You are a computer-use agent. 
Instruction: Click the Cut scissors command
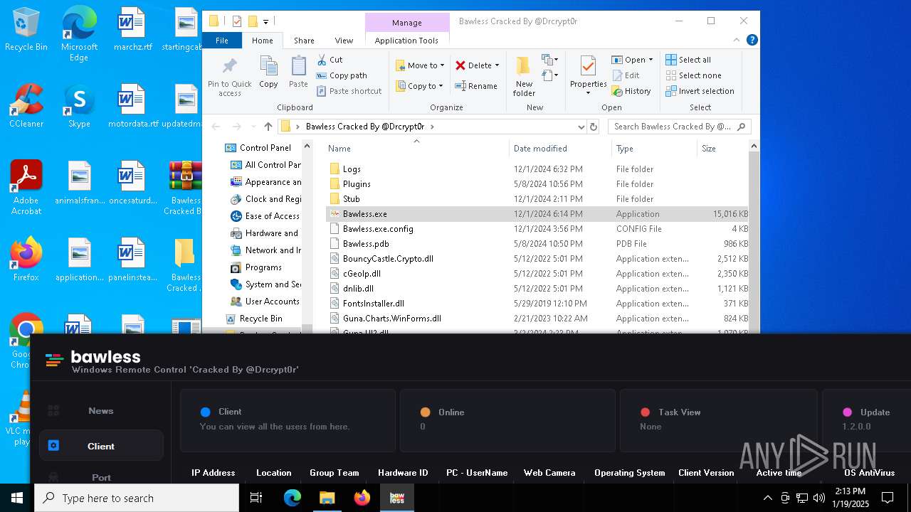[x=330, y=60]
